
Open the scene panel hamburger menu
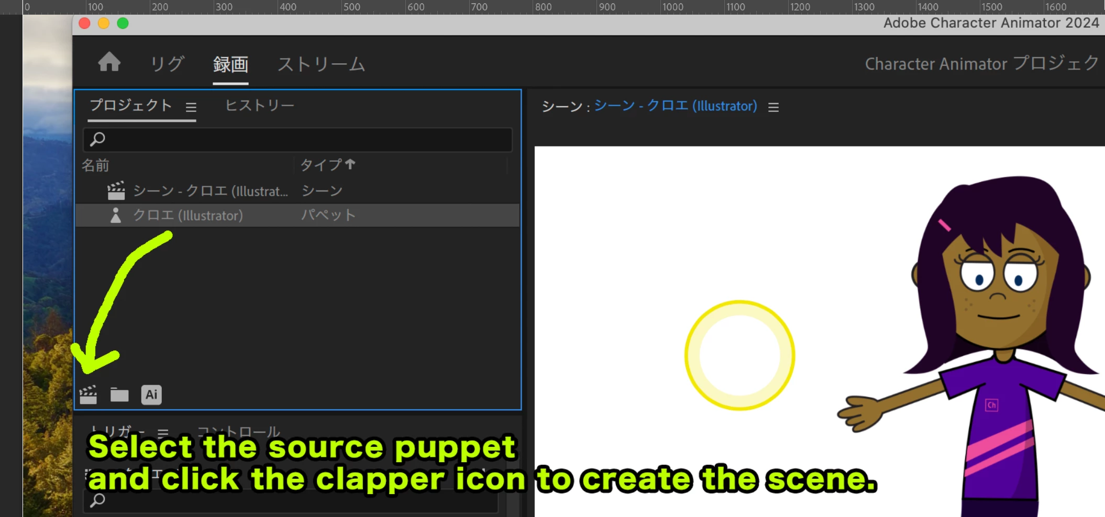[773, 107]
